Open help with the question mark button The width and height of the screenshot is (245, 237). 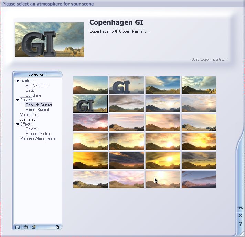240,224
